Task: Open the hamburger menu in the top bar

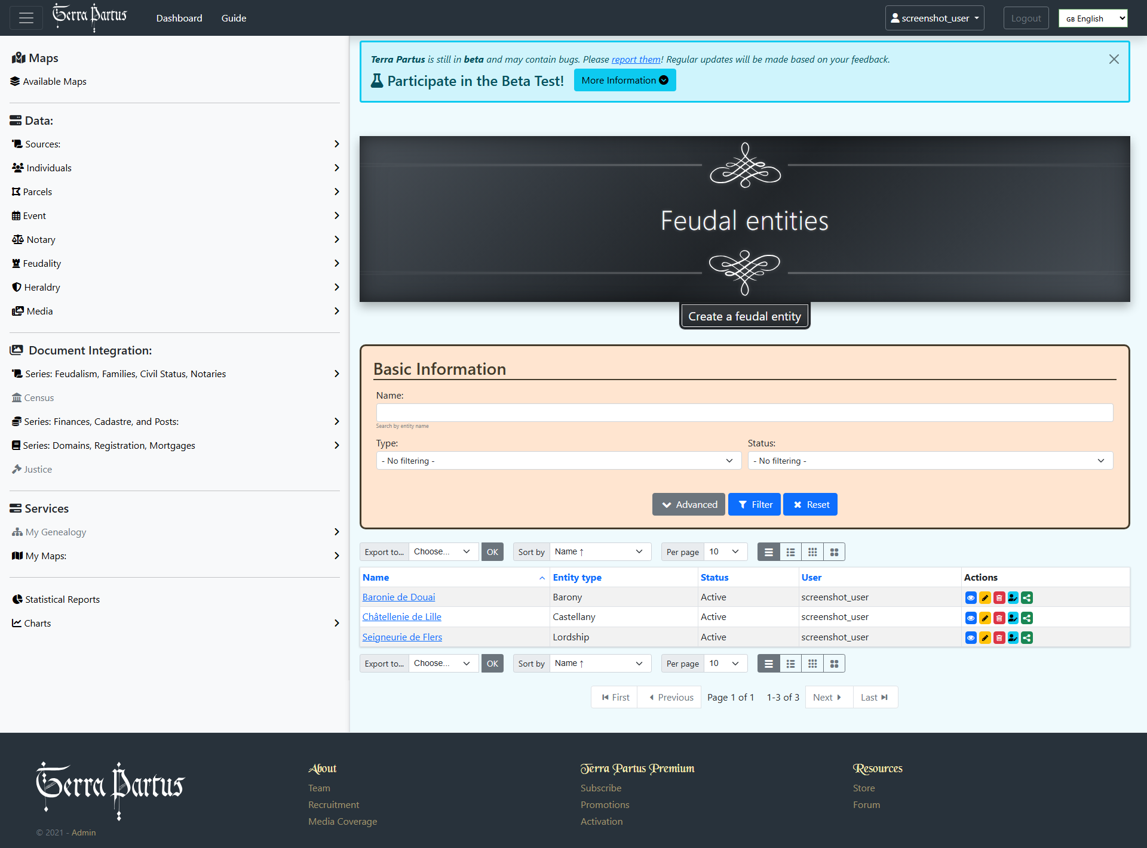Action: pyautogui.click(x=26, y=18)
